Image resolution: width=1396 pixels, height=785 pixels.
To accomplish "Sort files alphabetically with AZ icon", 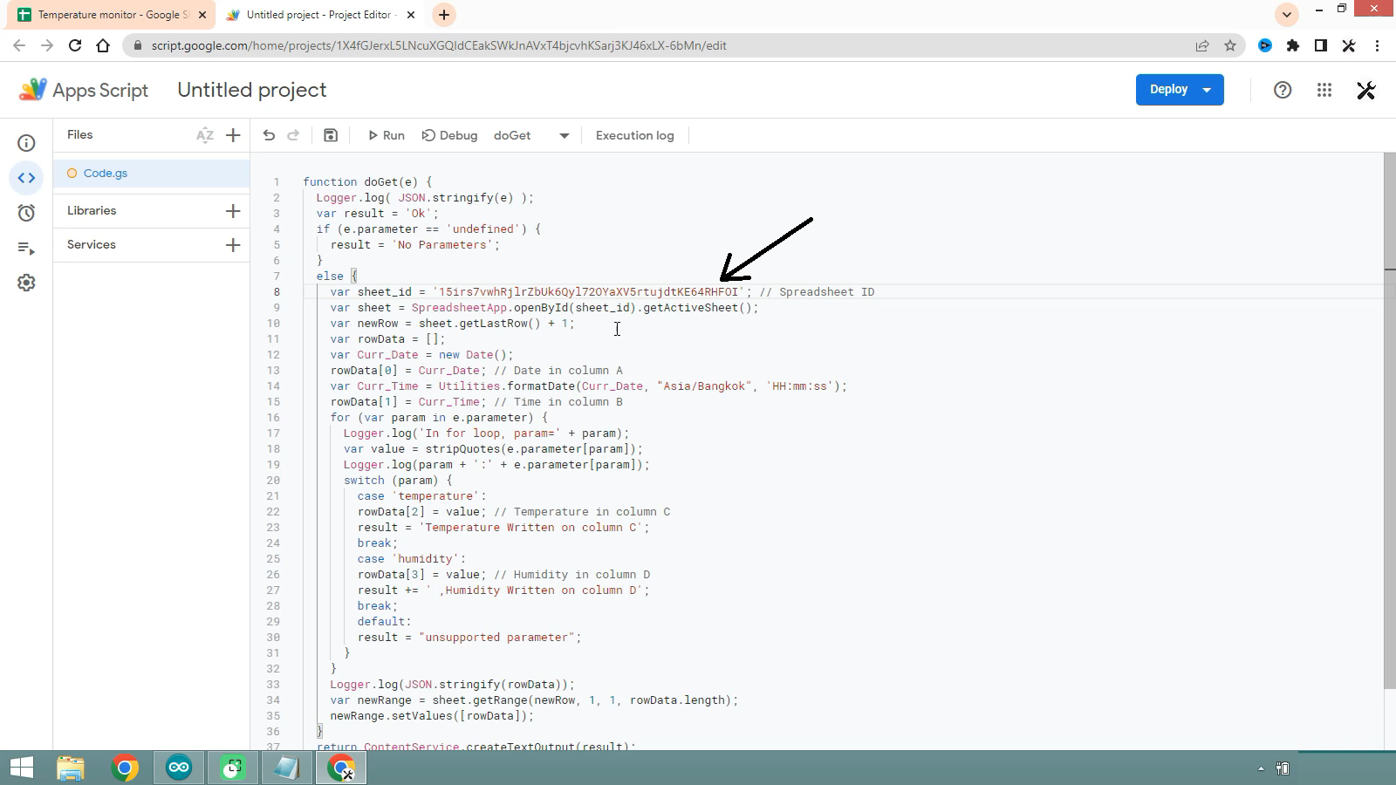I will 205,135.
